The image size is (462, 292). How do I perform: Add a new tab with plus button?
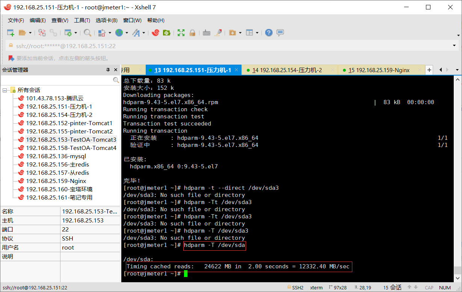[x=429, y=70]
